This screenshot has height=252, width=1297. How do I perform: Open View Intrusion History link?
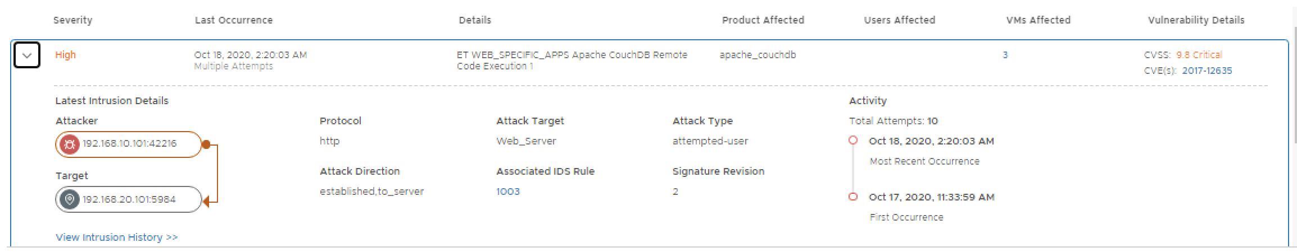[x=116, y=237]
